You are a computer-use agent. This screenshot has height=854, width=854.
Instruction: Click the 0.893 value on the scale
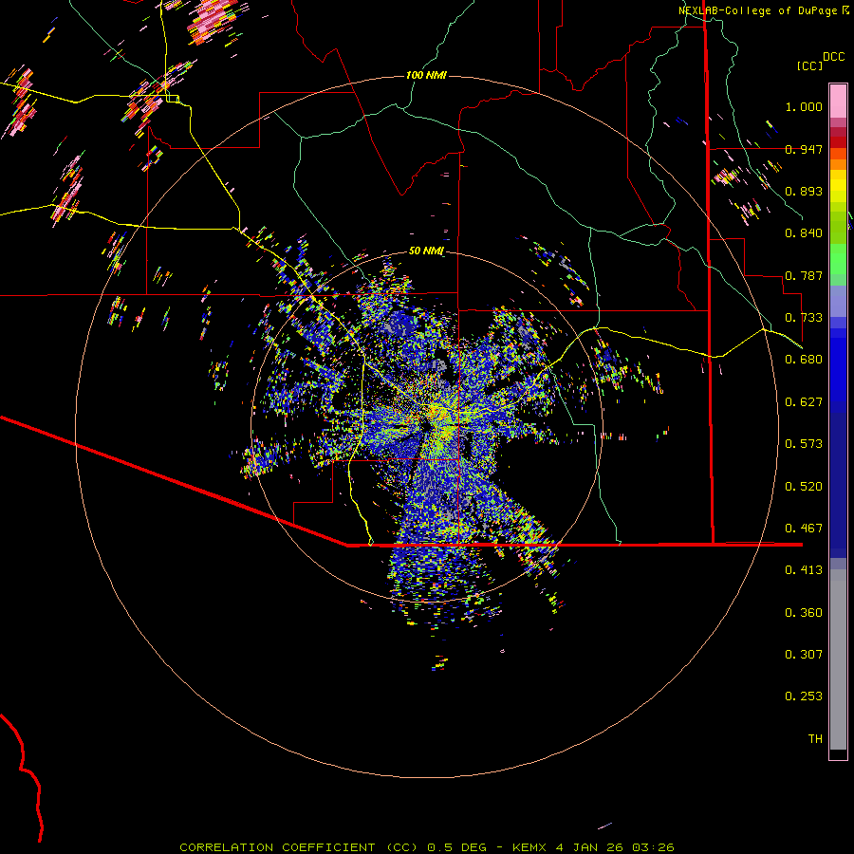804,191
